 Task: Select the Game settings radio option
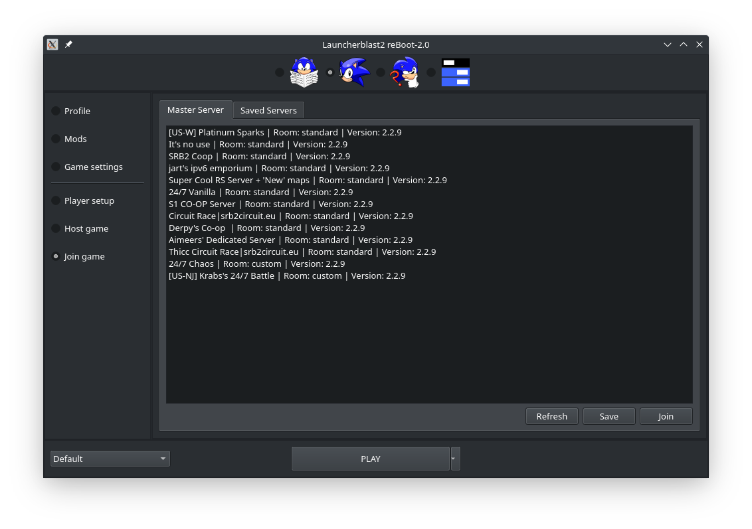(87, 167)
